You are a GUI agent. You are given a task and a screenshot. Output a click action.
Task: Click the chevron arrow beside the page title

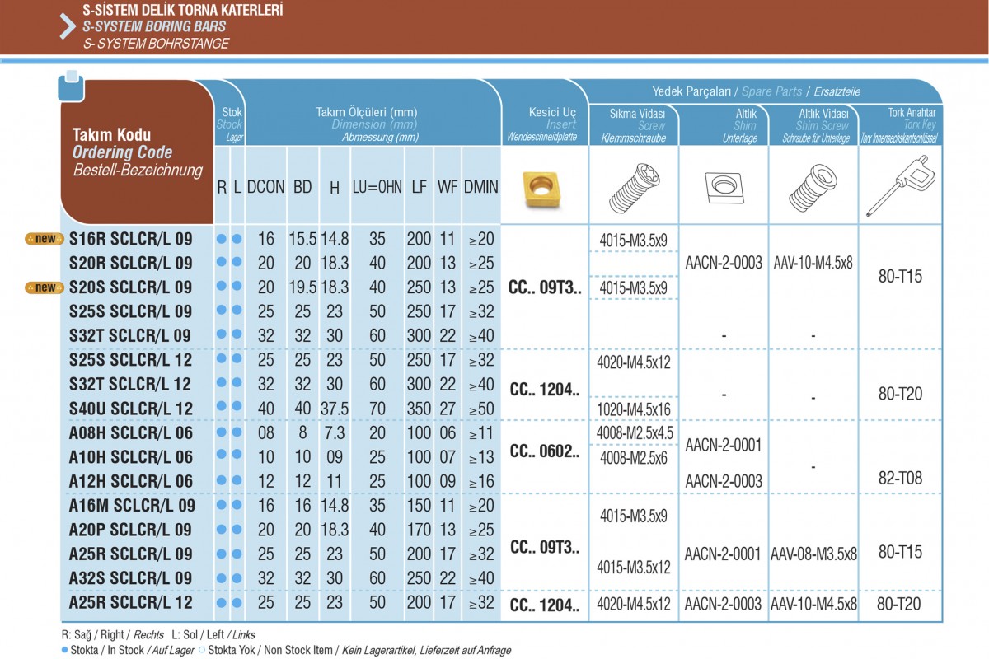(x=68, y=26)
